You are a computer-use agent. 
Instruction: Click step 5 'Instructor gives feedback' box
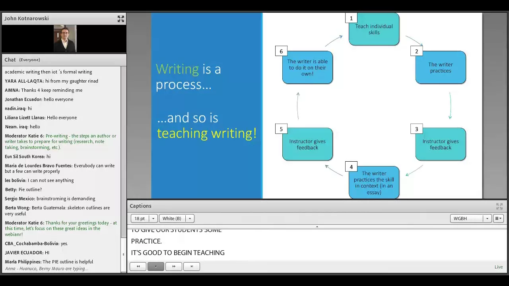coord(307,144)
